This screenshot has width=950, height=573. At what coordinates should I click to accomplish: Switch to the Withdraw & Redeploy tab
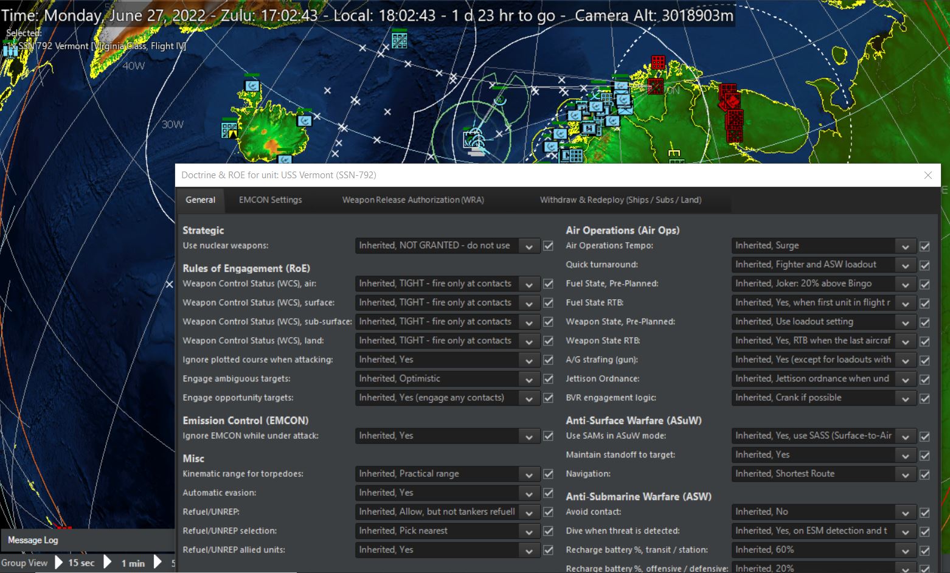click(x=620, y=200)
